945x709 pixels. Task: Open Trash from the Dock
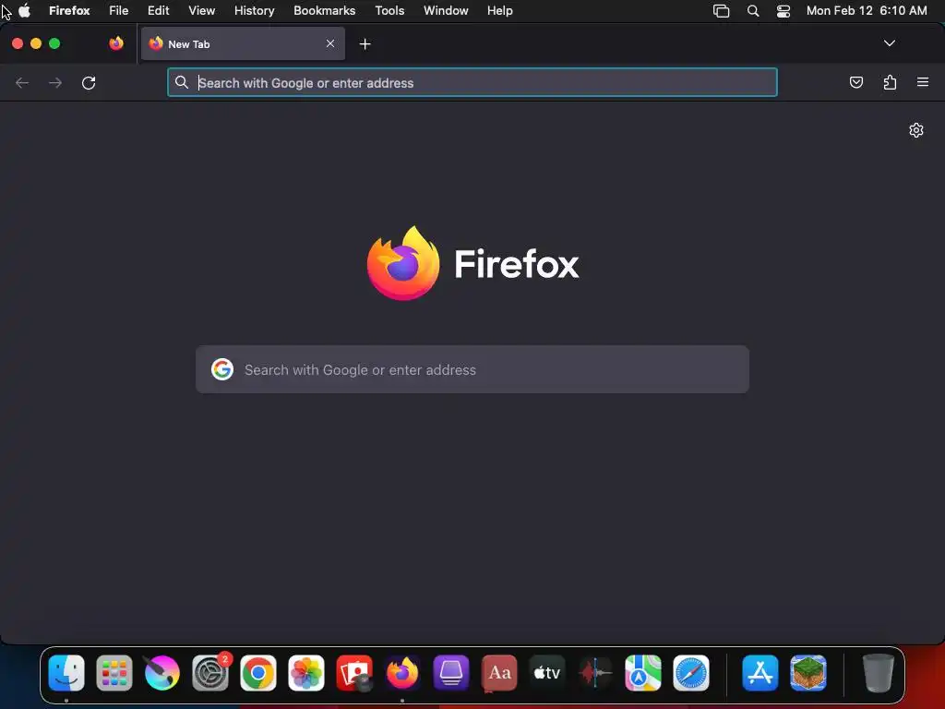[879, 673]
